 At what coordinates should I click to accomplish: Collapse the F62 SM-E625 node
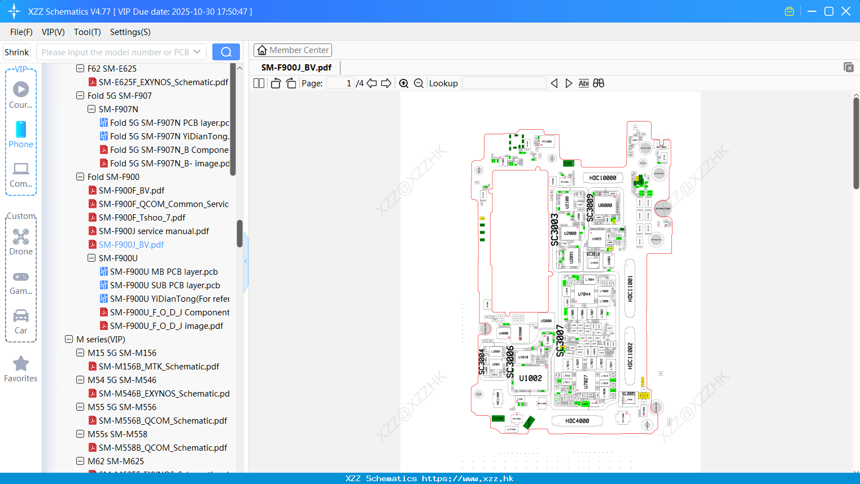(80, 68)
